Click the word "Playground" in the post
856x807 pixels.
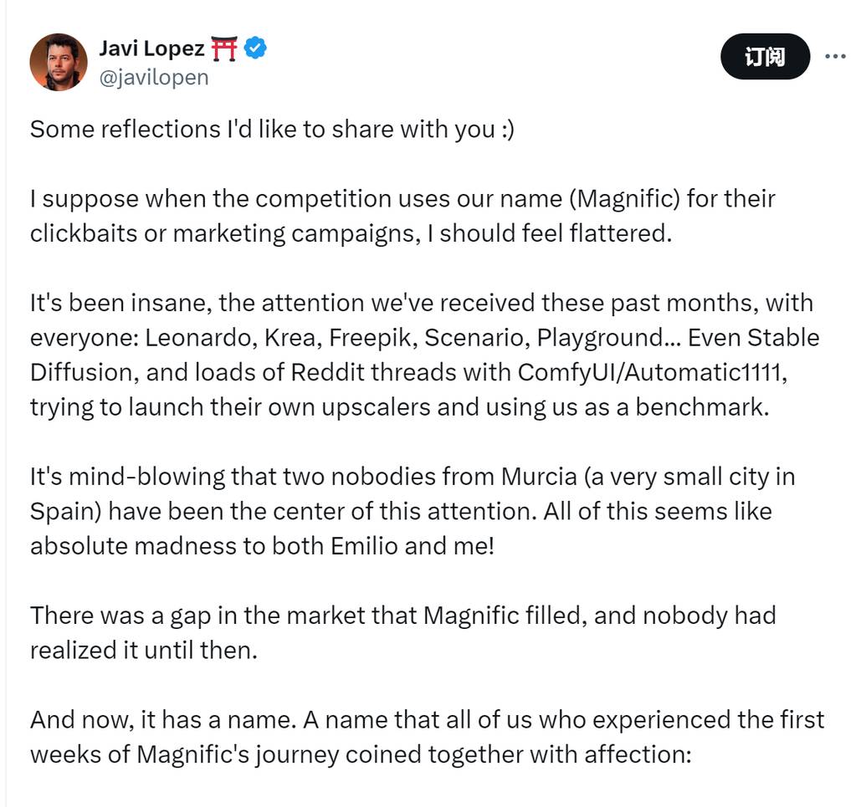tap(599, 338)
